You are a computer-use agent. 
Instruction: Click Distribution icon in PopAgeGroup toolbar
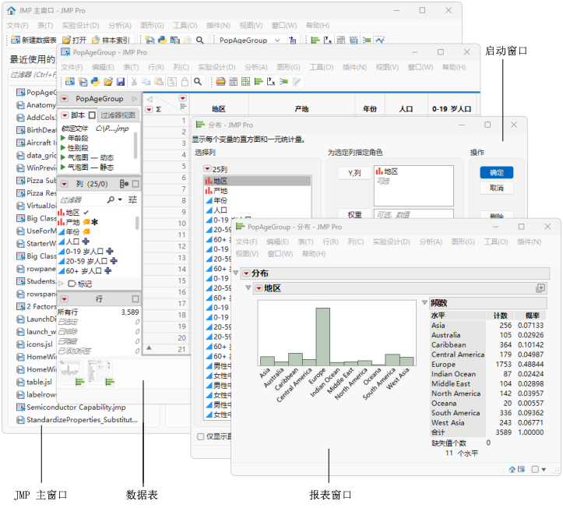[x=259, y=82]
